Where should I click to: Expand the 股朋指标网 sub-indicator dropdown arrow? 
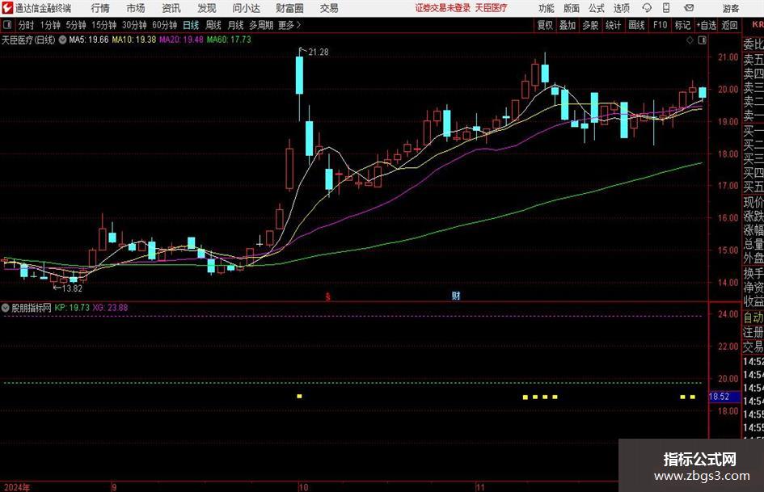[x=6, y=307]
